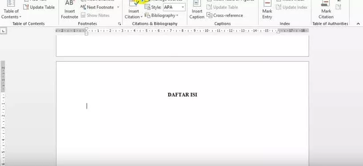The width and height of the screenshot is (363, 166).
Task: Click the DAFTAR ISI heading text
Action: coord(183,95)
